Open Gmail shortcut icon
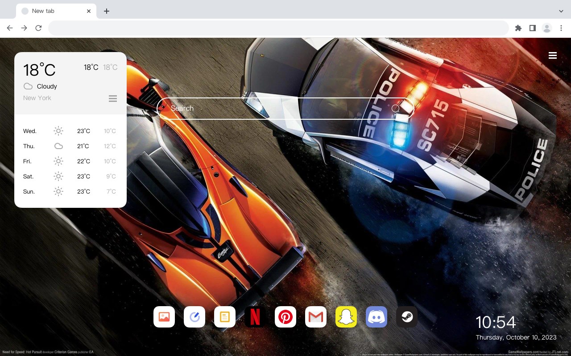This screenshot has height=356, width=571. (x=316, y=317)
